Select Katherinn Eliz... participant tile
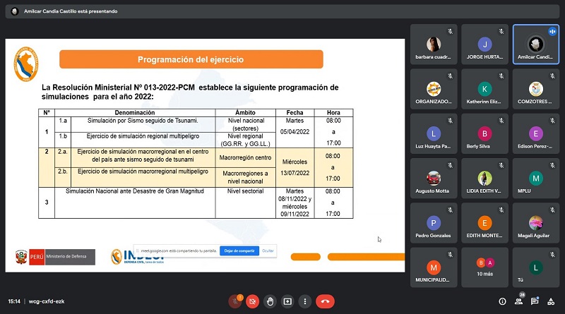565x314 pixels. point(485,89)
